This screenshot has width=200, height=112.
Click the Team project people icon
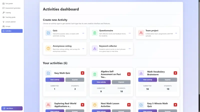[141, 33]
